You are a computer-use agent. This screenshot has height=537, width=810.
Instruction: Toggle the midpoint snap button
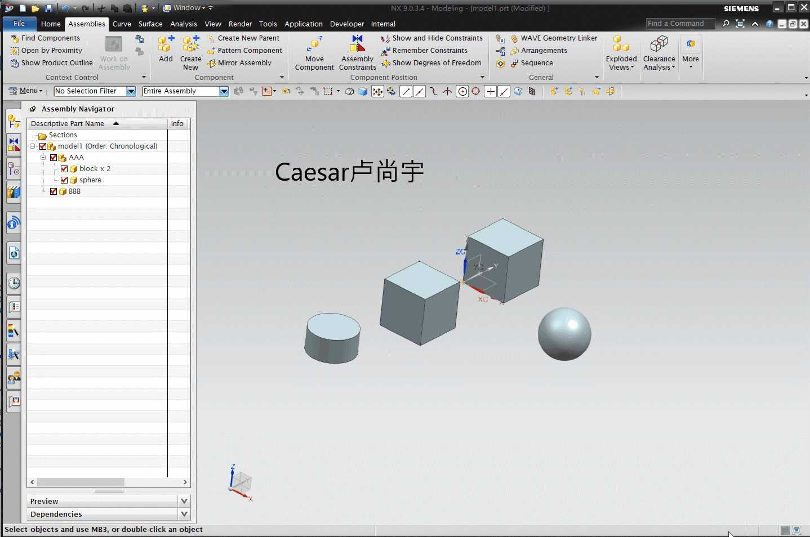point(420,91)
